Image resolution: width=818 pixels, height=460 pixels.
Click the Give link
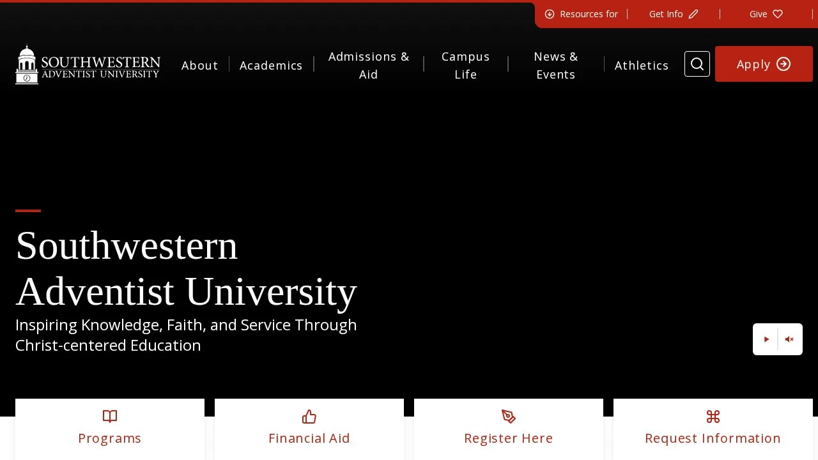point(766,14)
